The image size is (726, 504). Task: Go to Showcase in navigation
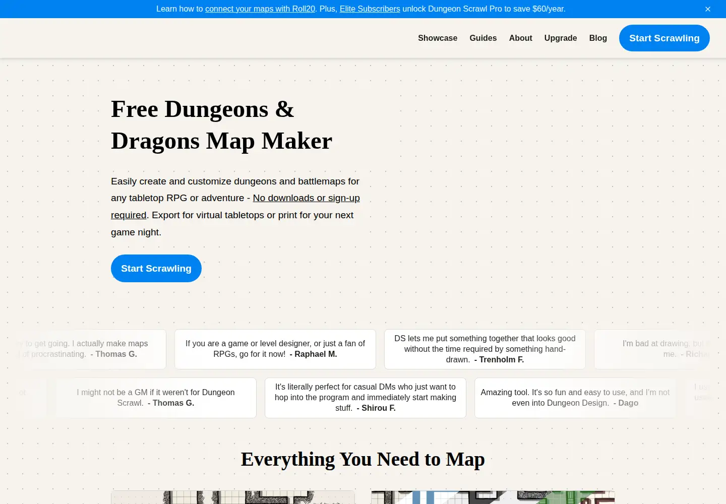(438, 38)
